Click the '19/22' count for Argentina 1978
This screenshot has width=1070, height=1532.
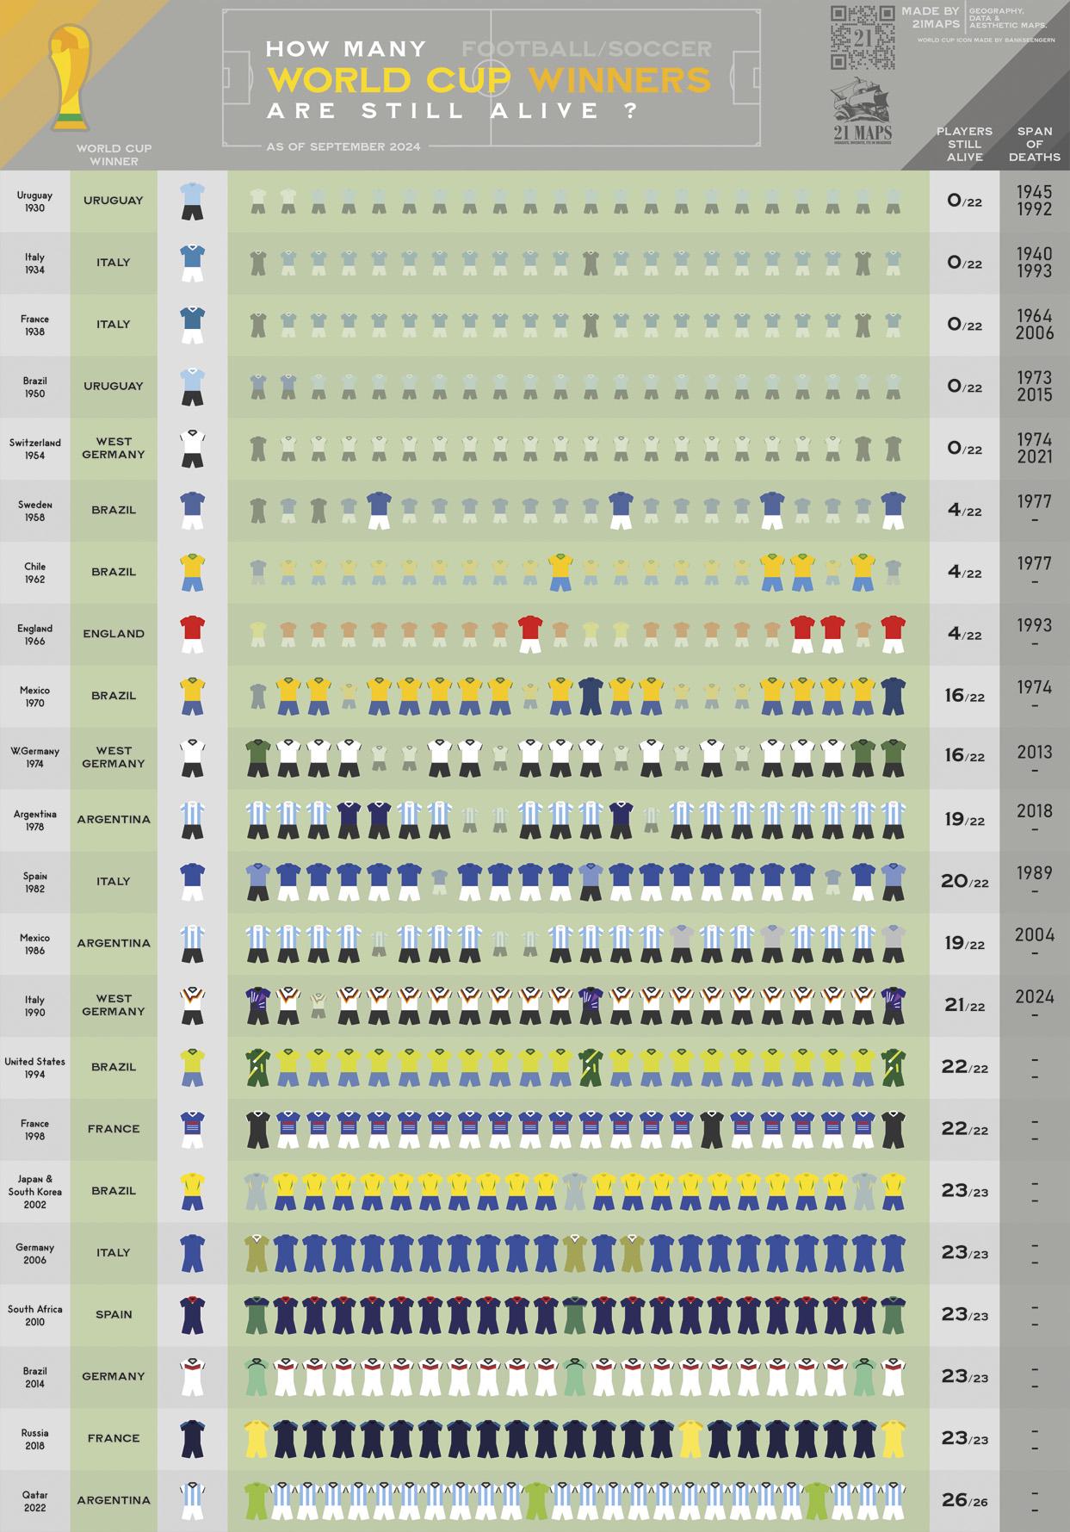[964, 820]
